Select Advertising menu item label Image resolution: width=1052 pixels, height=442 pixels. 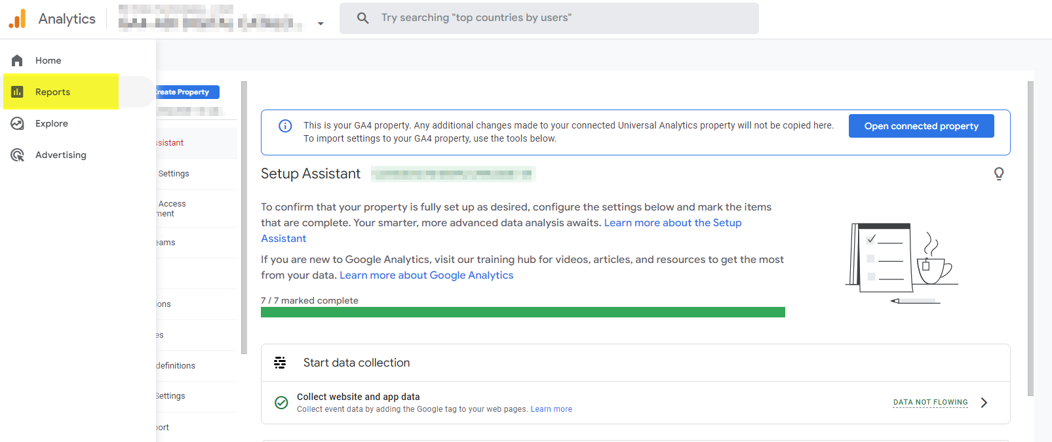pyautogui.click(x=61, y=155)
